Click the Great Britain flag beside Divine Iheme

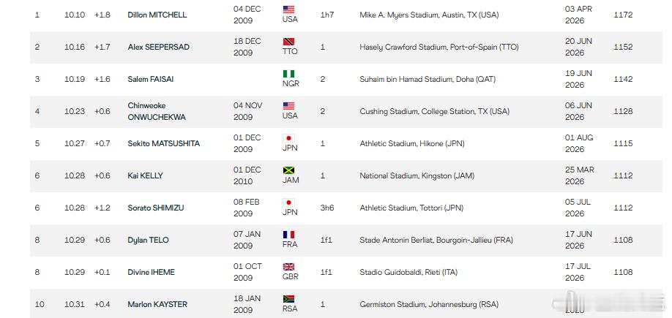(x=288, y=267)
